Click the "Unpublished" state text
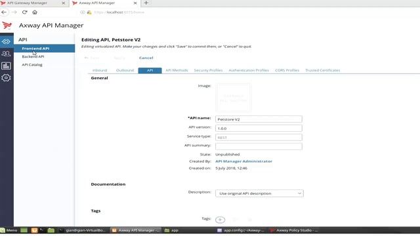The image size is (420, 236). (228, 155)
